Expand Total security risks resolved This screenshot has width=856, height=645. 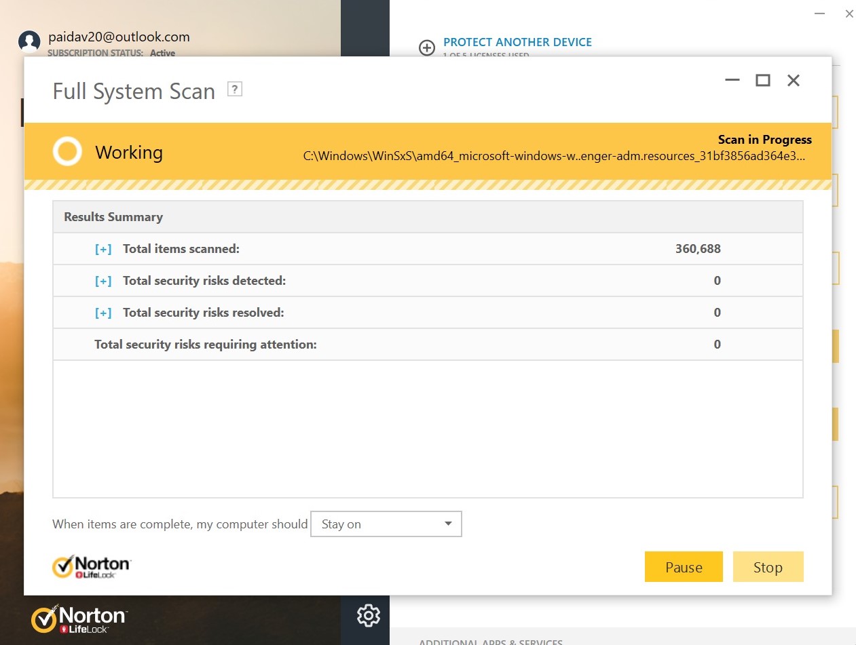coord(103,313)
